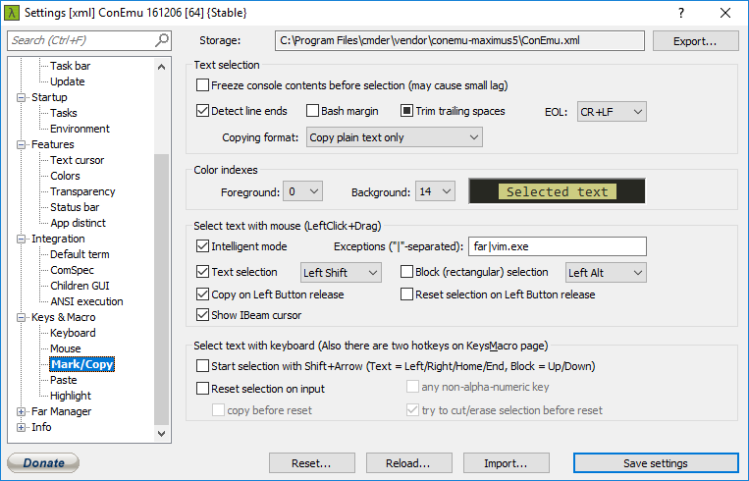Click the Donate button
Viewport: 749px width, 481px height.
click(43, 463)
